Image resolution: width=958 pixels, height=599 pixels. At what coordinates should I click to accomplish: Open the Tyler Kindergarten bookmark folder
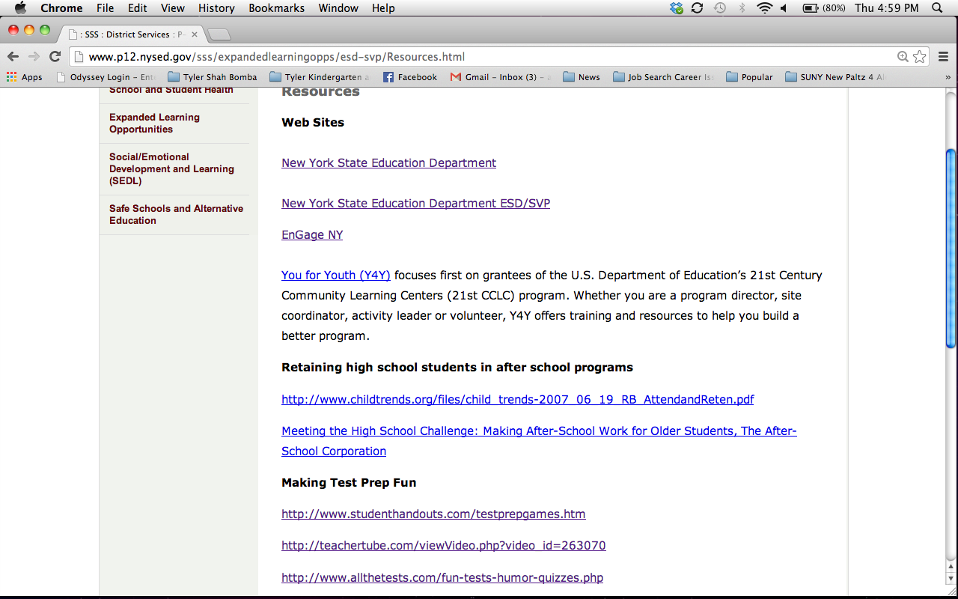319,77
